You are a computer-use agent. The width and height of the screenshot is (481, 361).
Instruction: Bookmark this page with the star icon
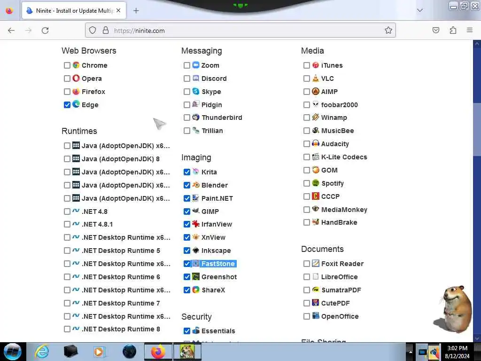(x=388, y=30)
